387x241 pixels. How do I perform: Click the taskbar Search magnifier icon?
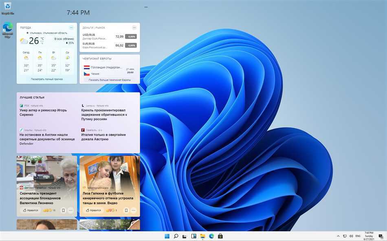tap(176, 236)
